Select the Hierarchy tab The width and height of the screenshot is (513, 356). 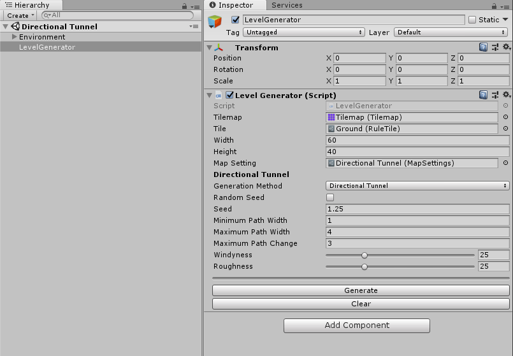(x=31, y=5)
